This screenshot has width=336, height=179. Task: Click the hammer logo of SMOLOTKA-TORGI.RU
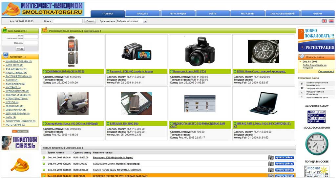pos(11,9)
